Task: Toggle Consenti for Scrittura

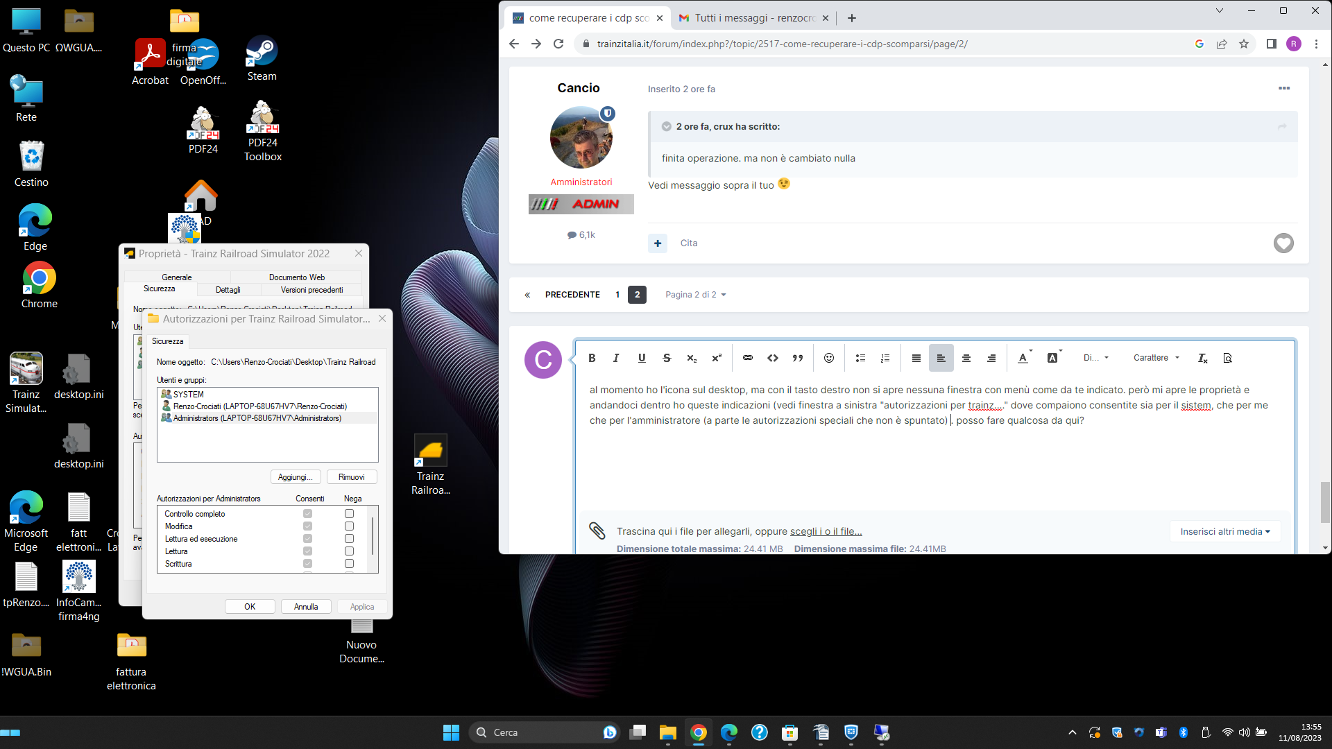Action: pyautogui.click(x=307, y=564)
